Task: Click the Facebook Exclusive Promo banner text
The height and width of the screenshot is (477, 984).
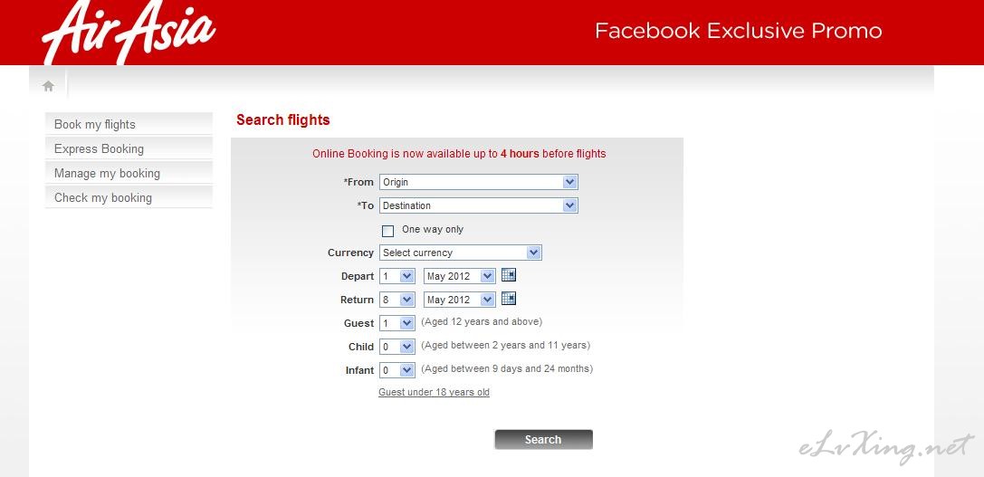Action: click(739, 31)
